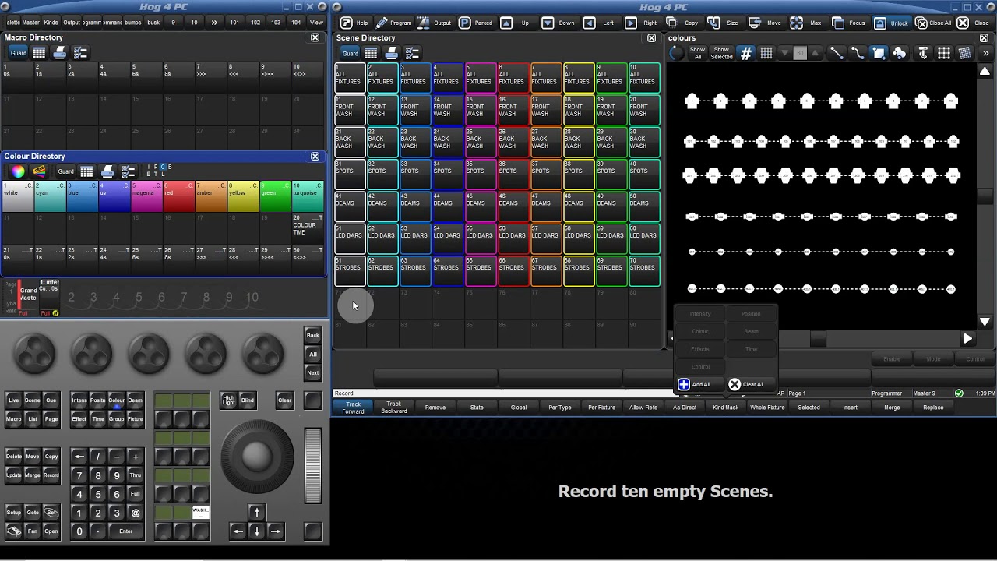Open the gel swatch picker in Colour Directory
The height and width of the screenshot is (561, 997).
pyautogui.click(x=39, y=171)
